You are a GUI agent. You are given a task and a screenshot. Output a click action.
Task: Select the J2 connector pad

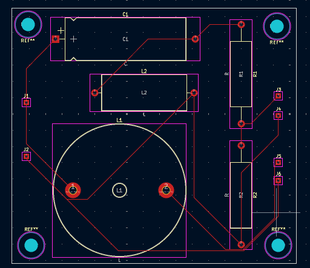26,157
